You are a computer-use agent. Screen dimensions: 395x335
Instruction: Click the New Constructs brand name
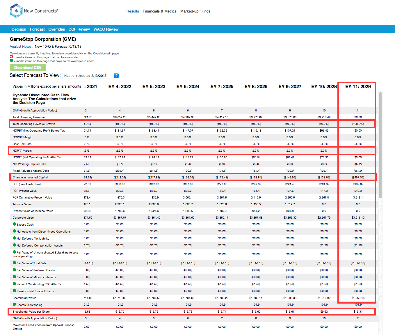point(41,11)
